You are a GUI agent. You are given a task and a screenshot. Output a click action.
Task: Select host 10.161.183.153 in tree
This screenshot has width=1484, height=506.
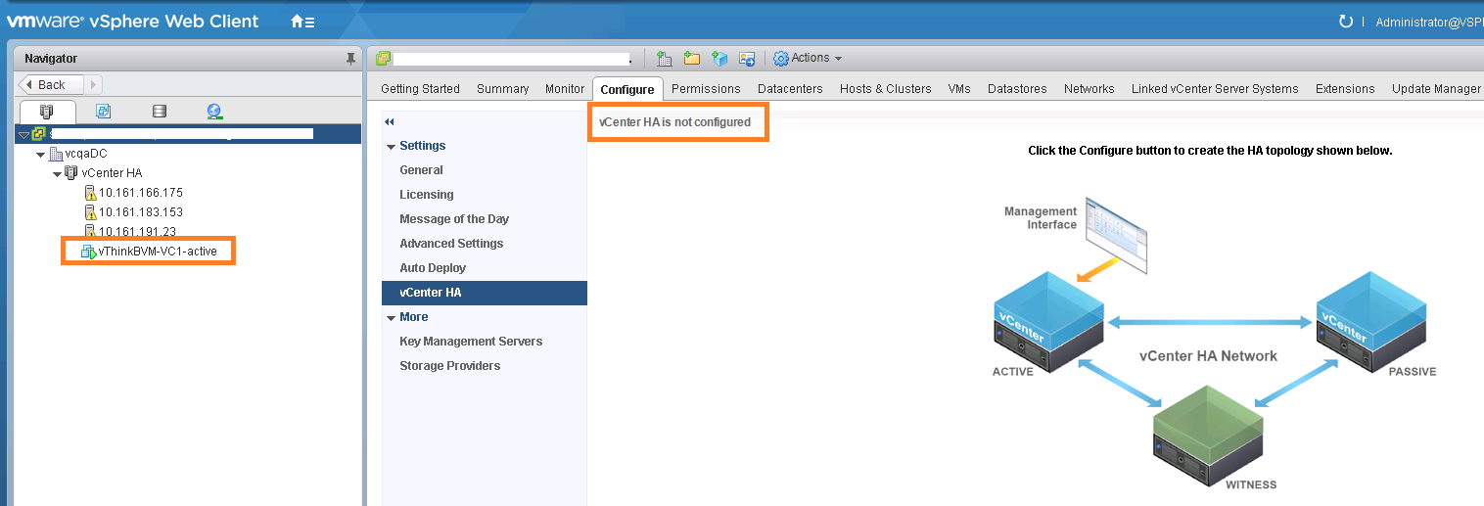point(140,212)
